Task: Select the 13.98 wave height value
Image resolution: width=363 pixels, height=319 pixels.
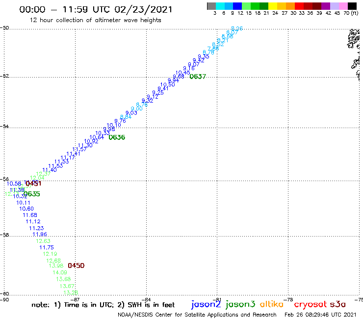Action: pos(56,266)
